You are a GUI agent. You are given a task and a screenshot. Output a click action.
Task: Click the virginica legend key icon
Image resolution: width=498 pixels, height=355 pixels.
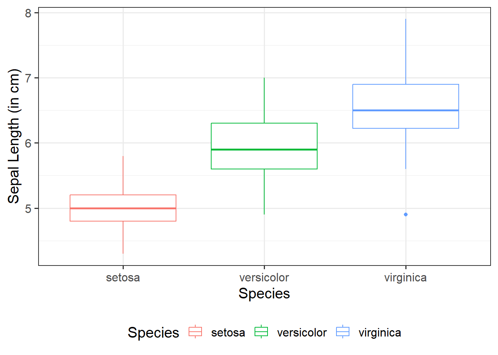coord(343,332)
